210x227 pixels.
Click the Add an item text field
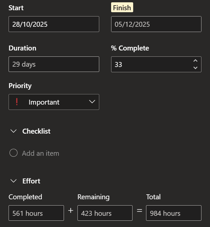click(x=41, y=153)
